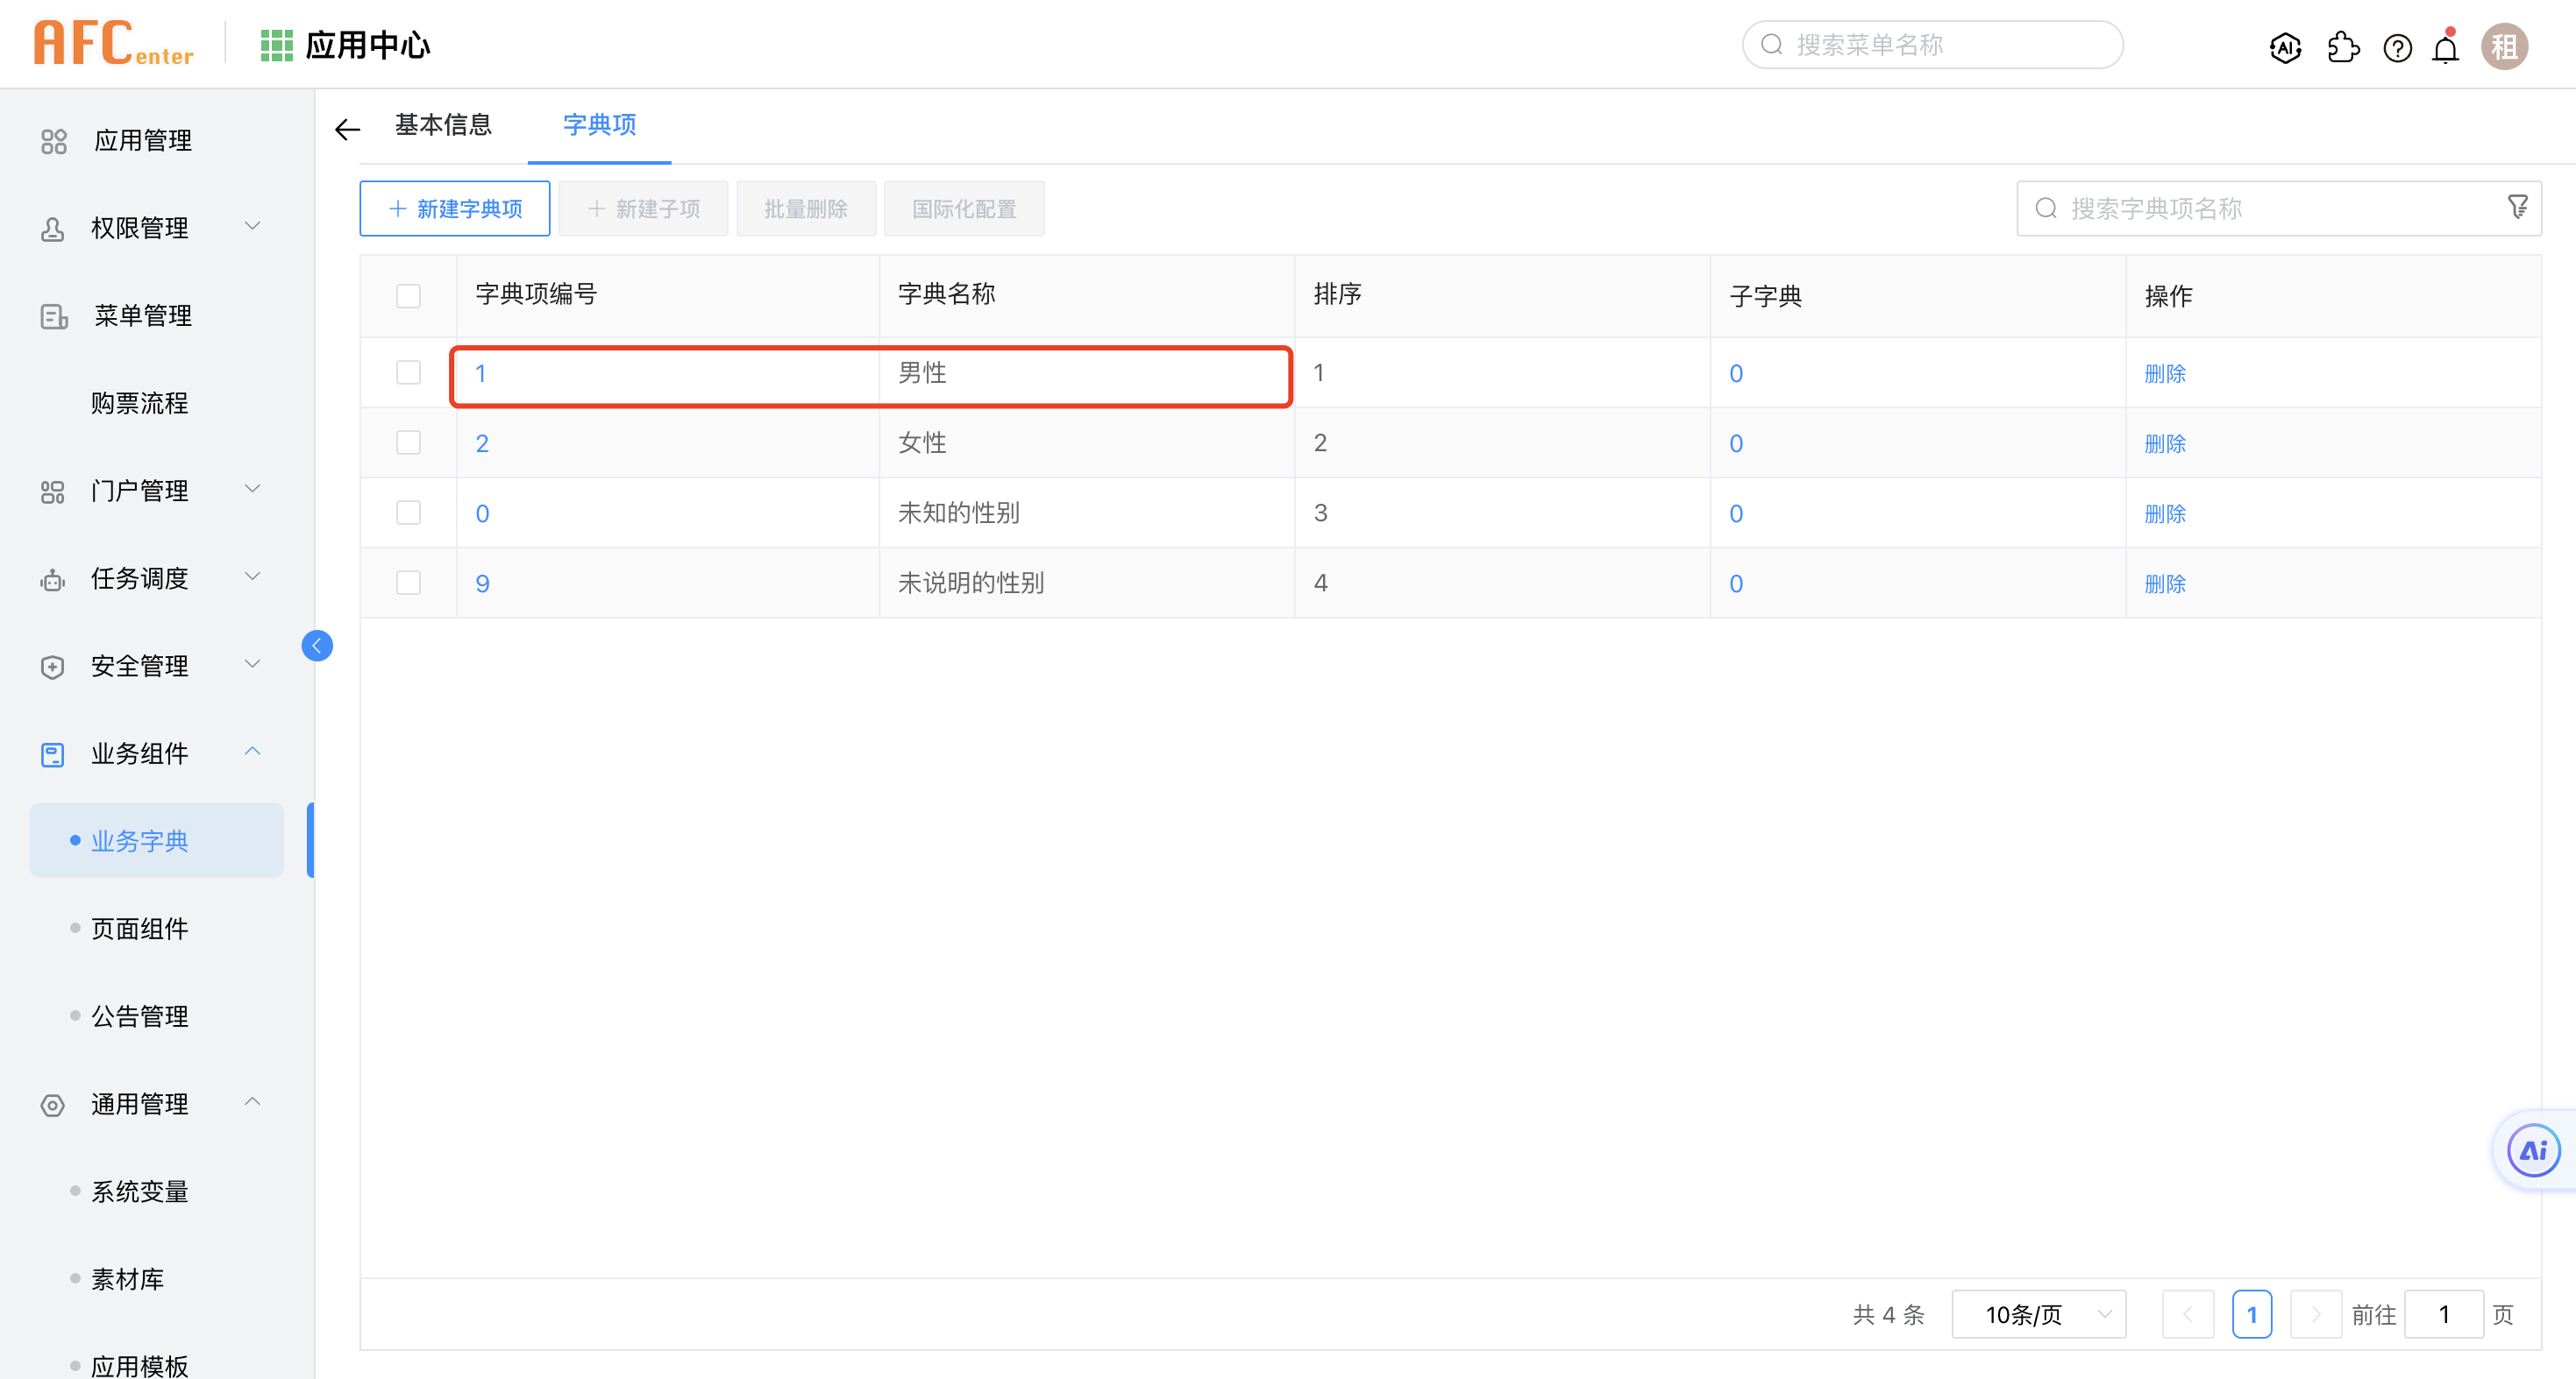Screen dimensions: 2576x1379
Task: Collapse the sidebar with blue circle arrow
Action: click(317, 646)
